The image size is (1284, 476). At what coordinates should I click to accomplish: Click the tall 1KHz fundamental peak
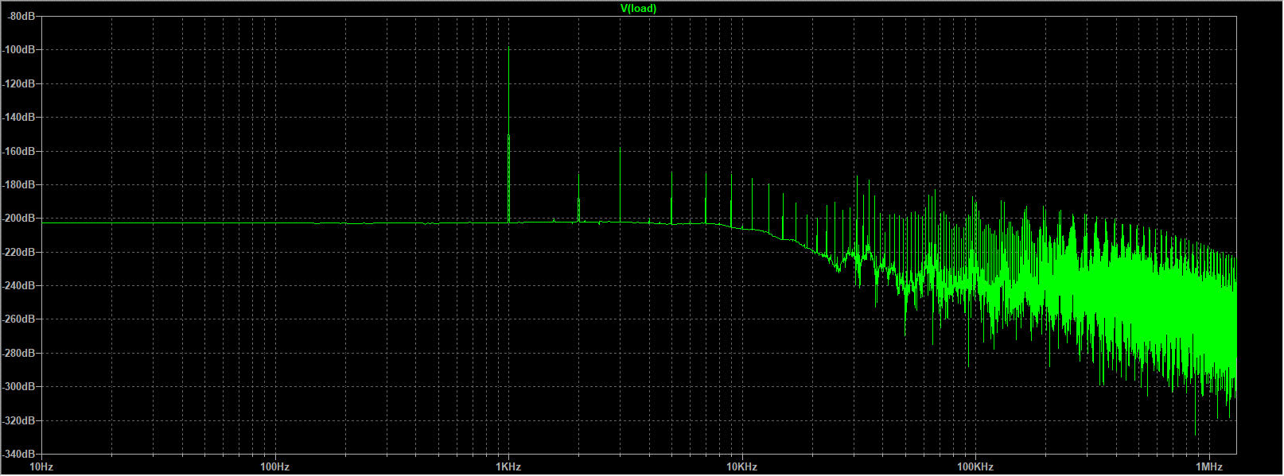pyautogui.click(x=508, y=135)
